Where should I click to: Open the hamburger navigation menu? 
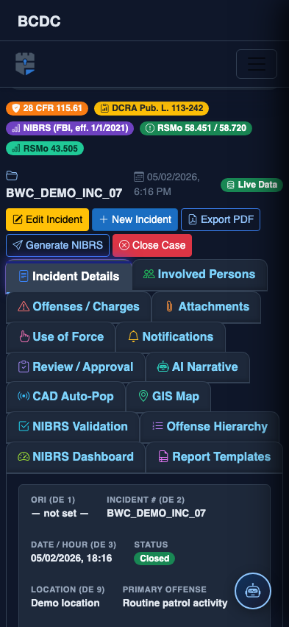[256, 64]
